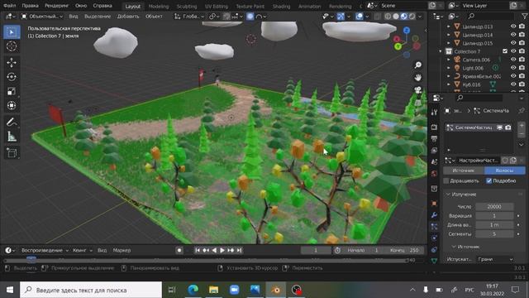The image size is (529, 298).
Task: Click the Маркер timeline menu
Action: click(x=122, y=250)
